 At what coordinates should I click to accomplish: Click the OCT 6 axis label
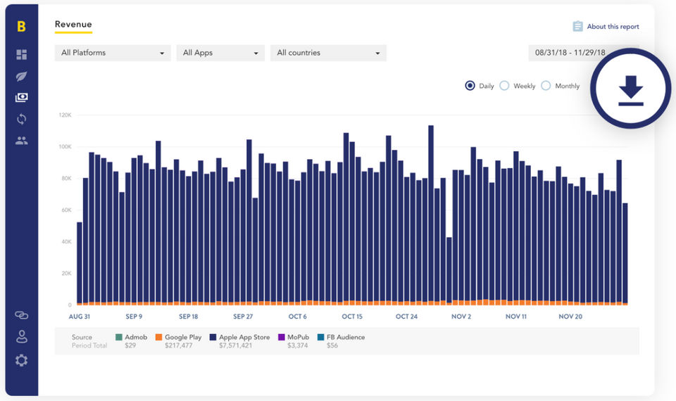click(297, 317)
